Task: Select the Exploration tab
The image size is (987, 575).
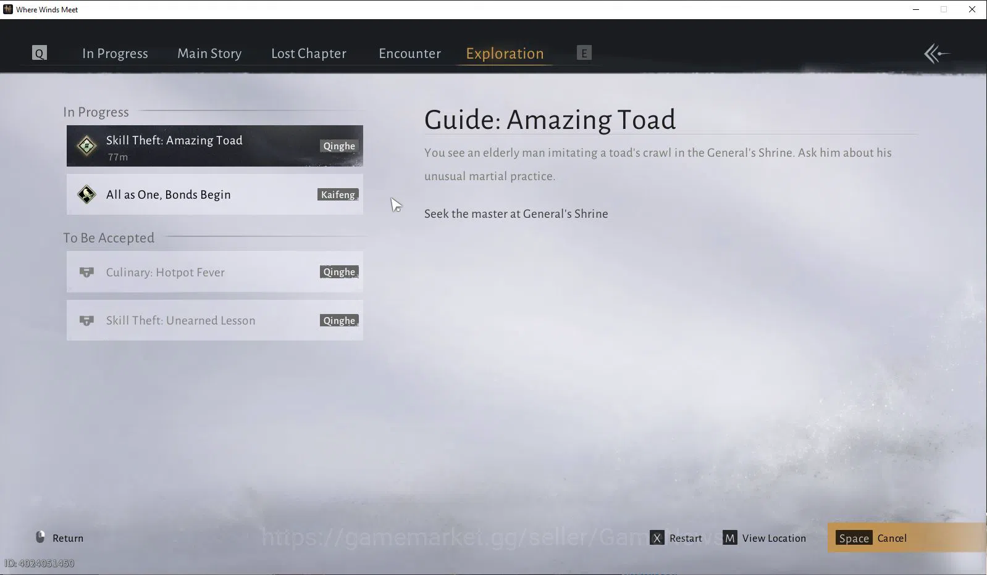Action: tap(505, 54)
